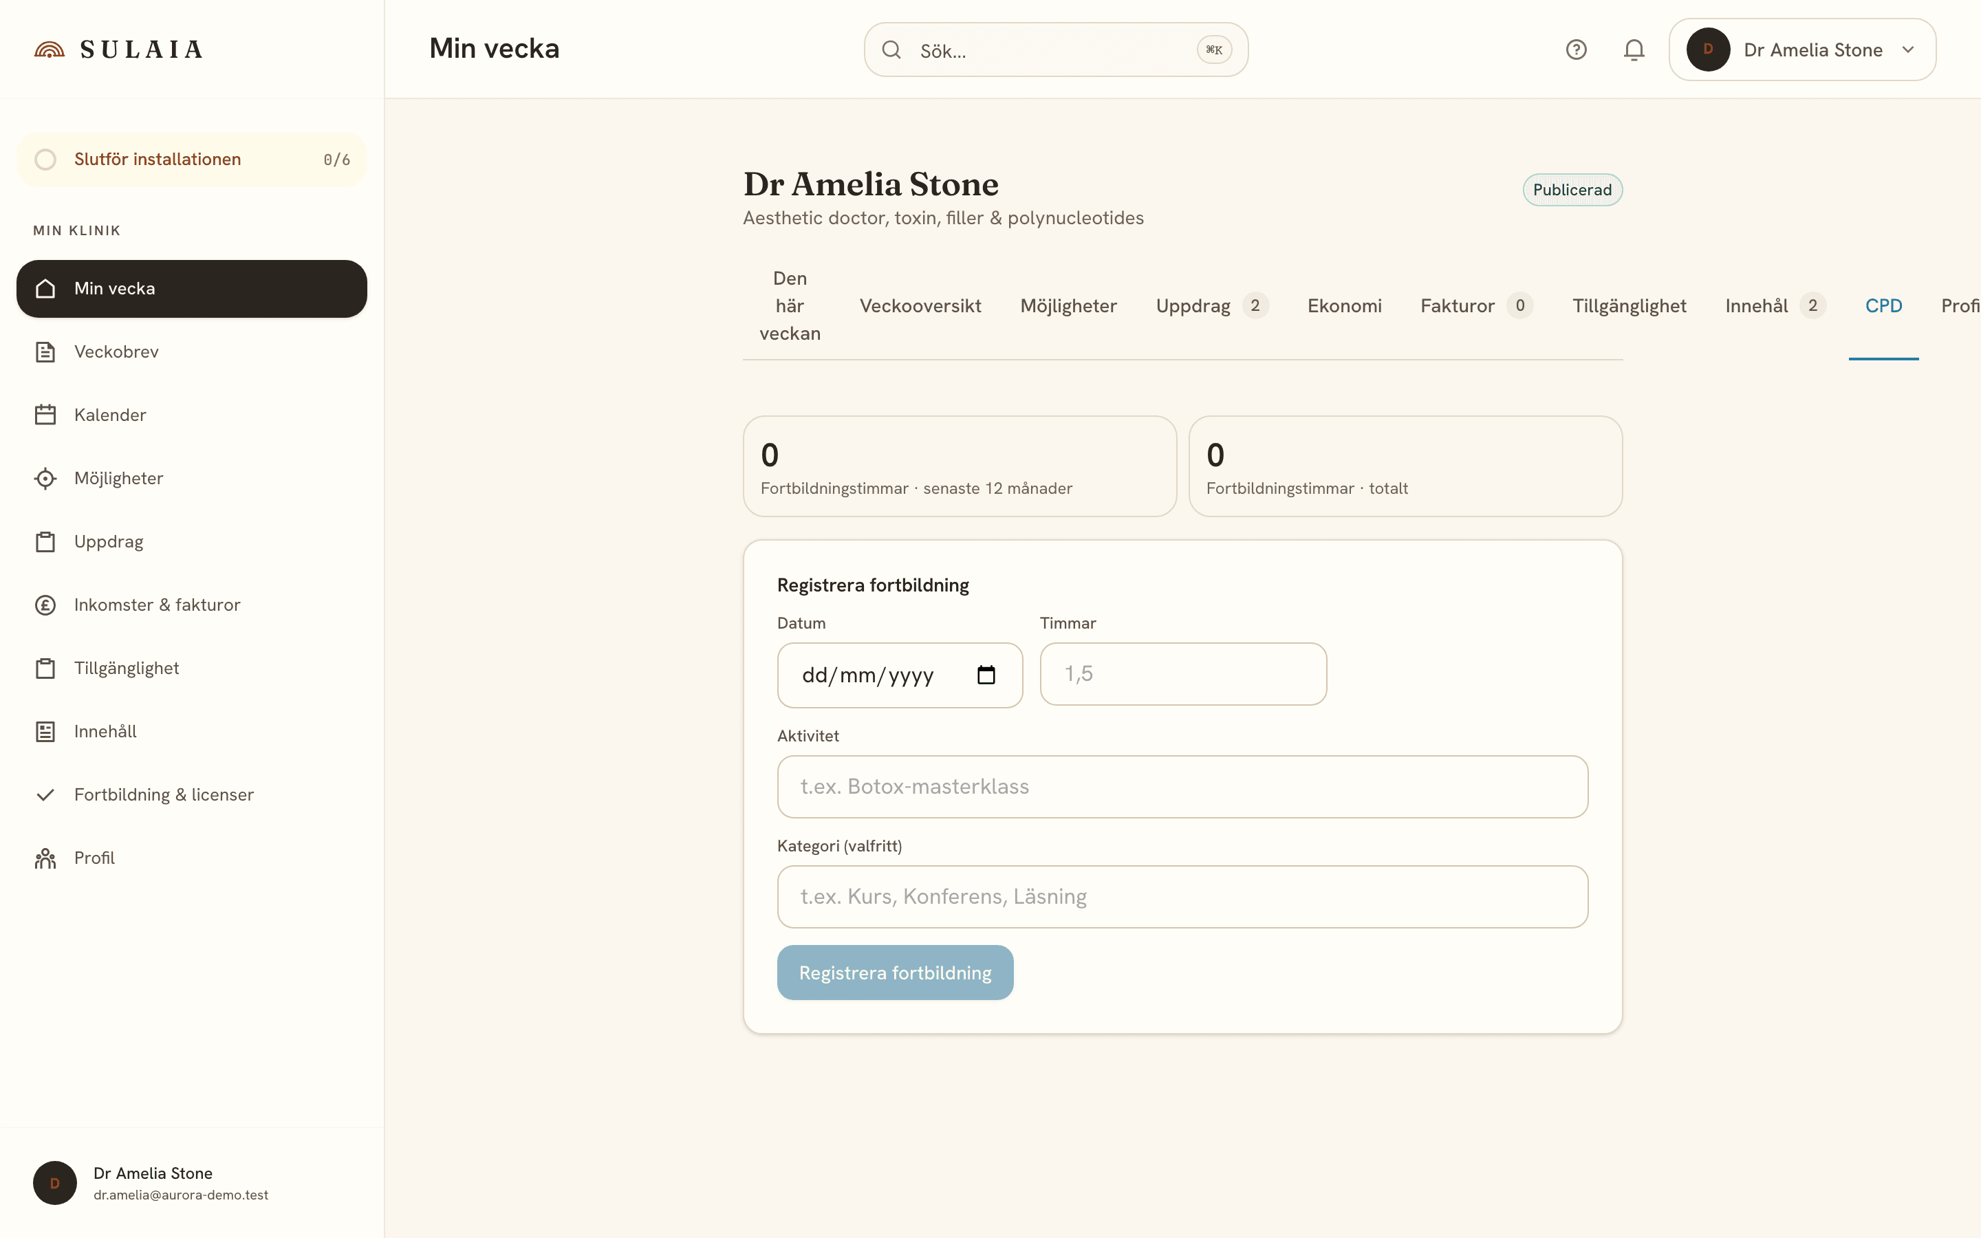Image resolution: width=1981 pixels, height=1238 pixels.
Task: Focus the Sök search box
Action: (1055, 50)
